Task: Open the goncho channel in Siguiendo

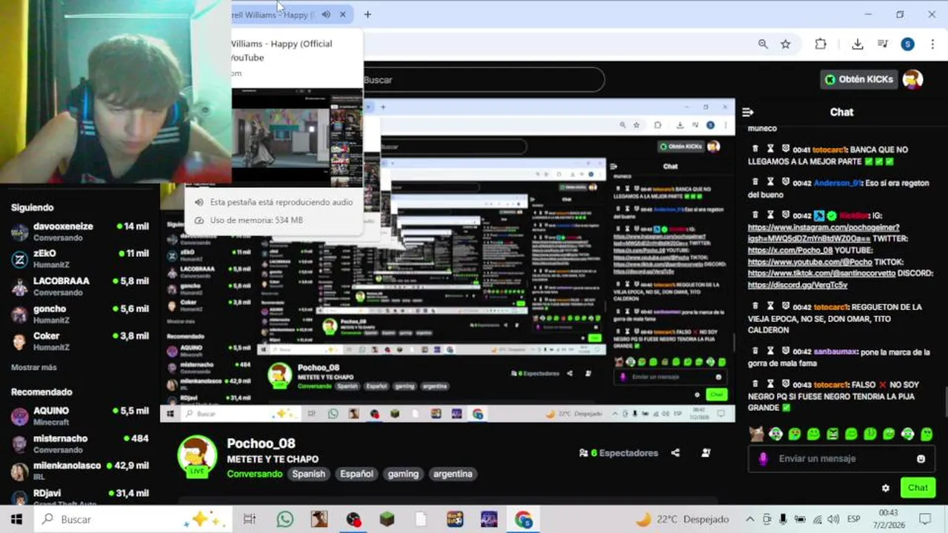Action: (x=80, y=314)
